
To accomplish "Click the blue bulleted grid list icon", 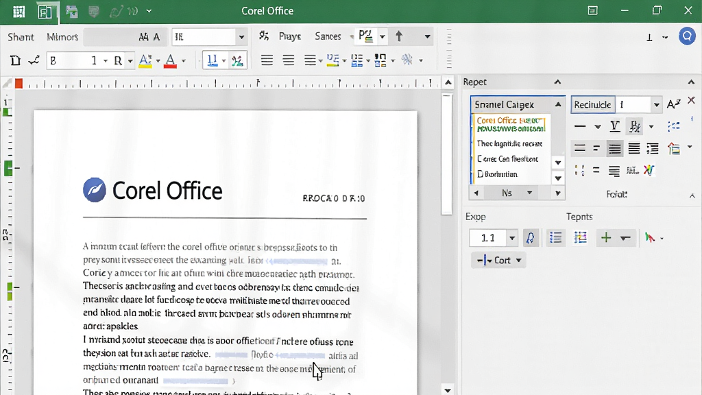I will point(356,60).
